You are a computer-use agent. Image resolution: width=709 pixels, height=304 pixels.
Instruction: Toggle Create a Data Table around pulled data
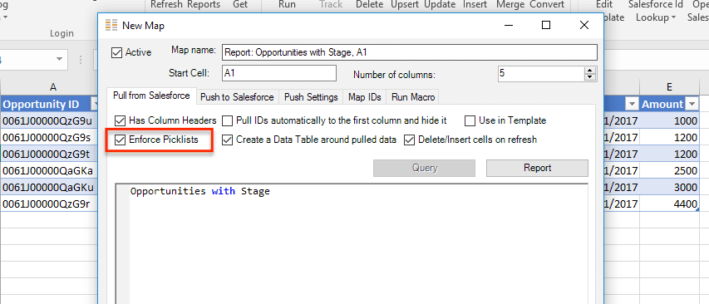[x=228, y=140]
